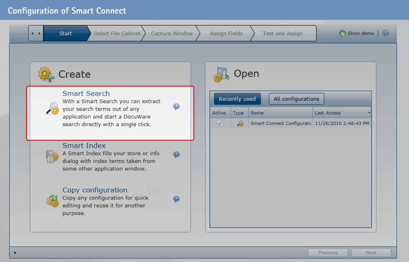Viewport: 409px width, 262px height.
Task: Go to the Start step
Action: (x=65, y=33)
